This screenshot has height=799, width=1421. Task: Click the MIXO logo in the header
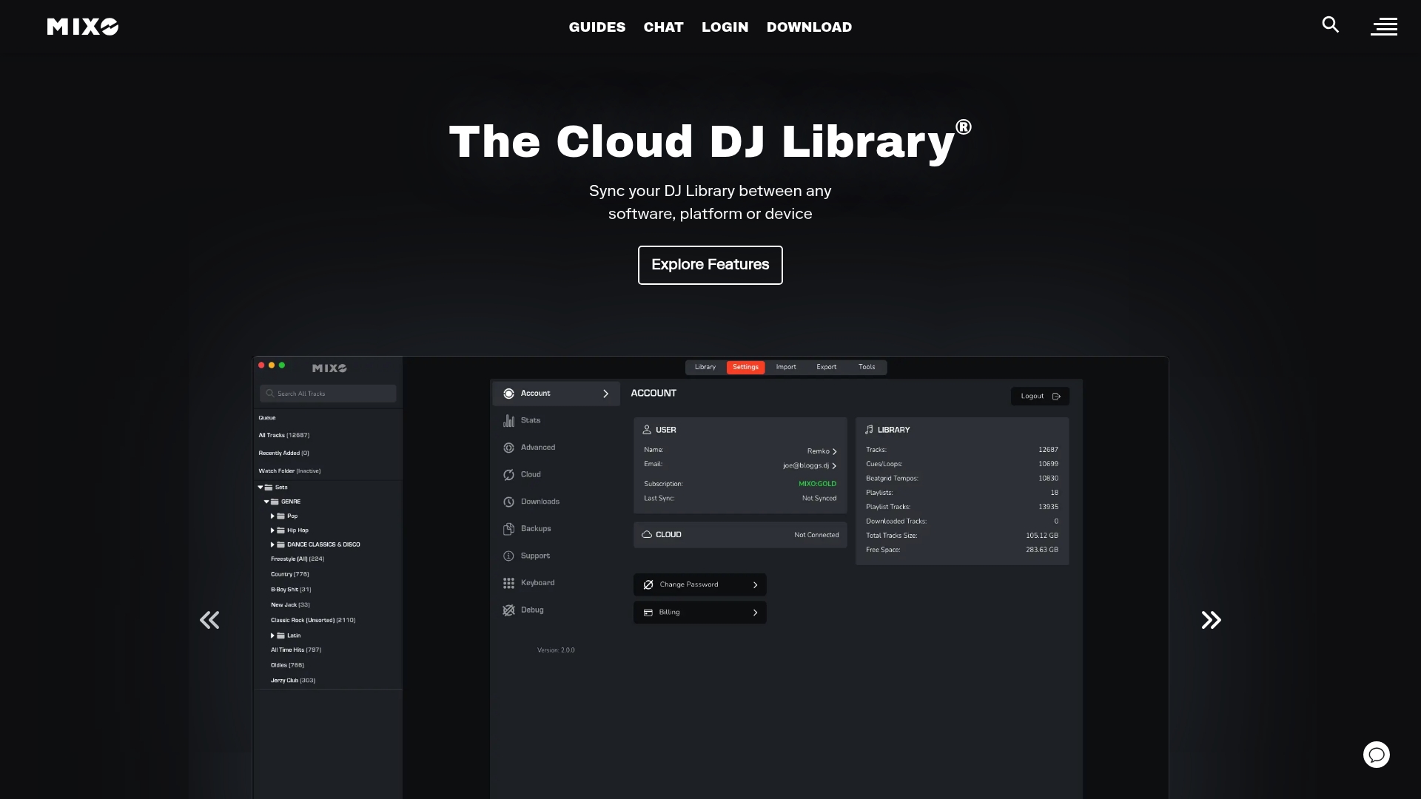pyautogui.click(x=83, y=27)
